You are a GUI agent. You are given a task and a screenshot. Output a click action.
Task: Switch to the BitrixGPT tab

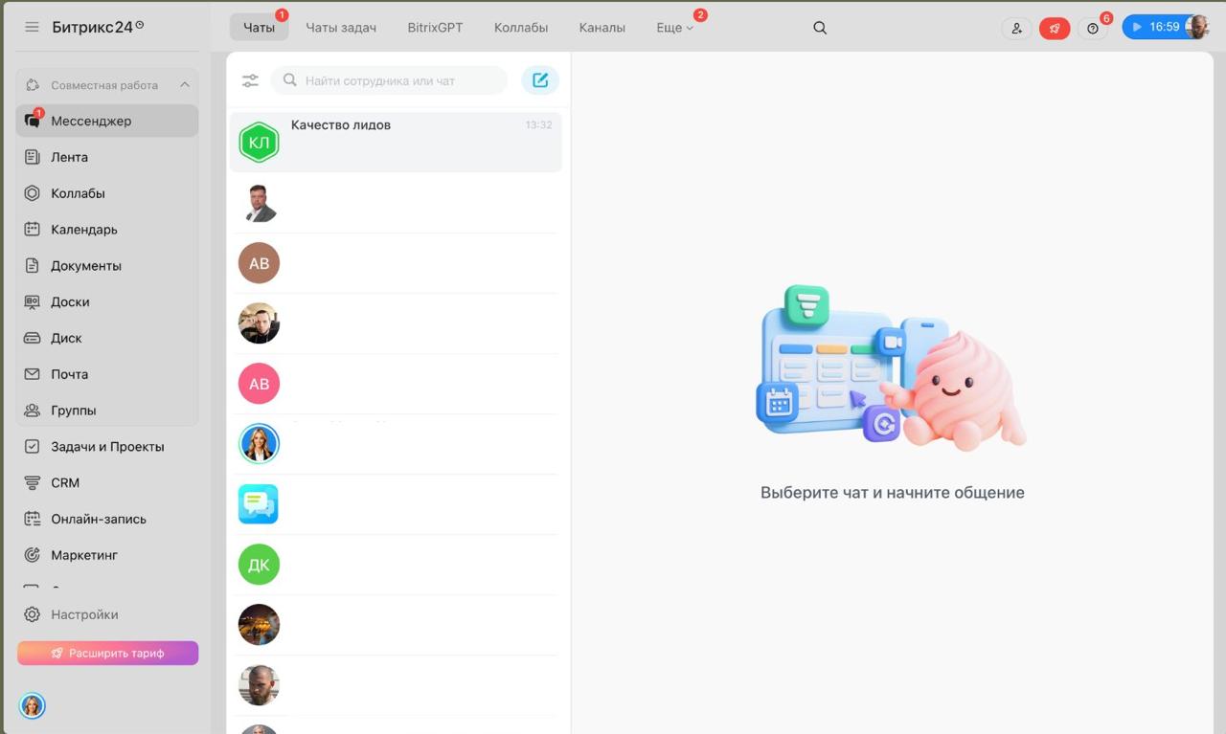tap(435, 28)
